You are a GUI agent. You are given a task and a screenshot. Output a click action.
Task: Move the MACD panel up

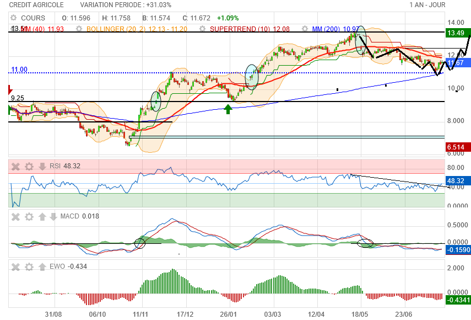tap(42, 216)
